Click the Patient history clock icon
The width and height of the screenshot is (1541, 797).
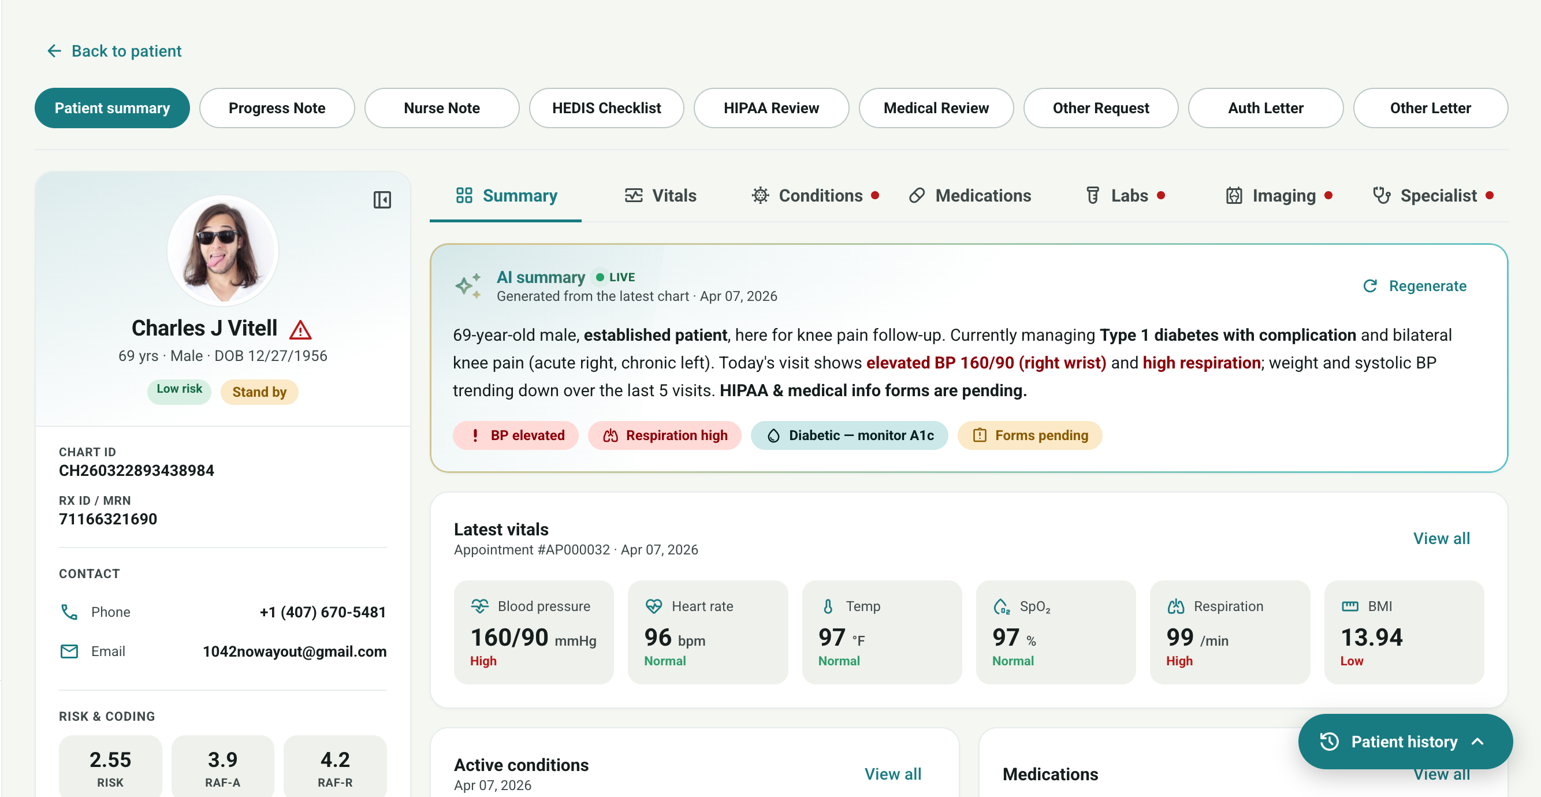1329,742
